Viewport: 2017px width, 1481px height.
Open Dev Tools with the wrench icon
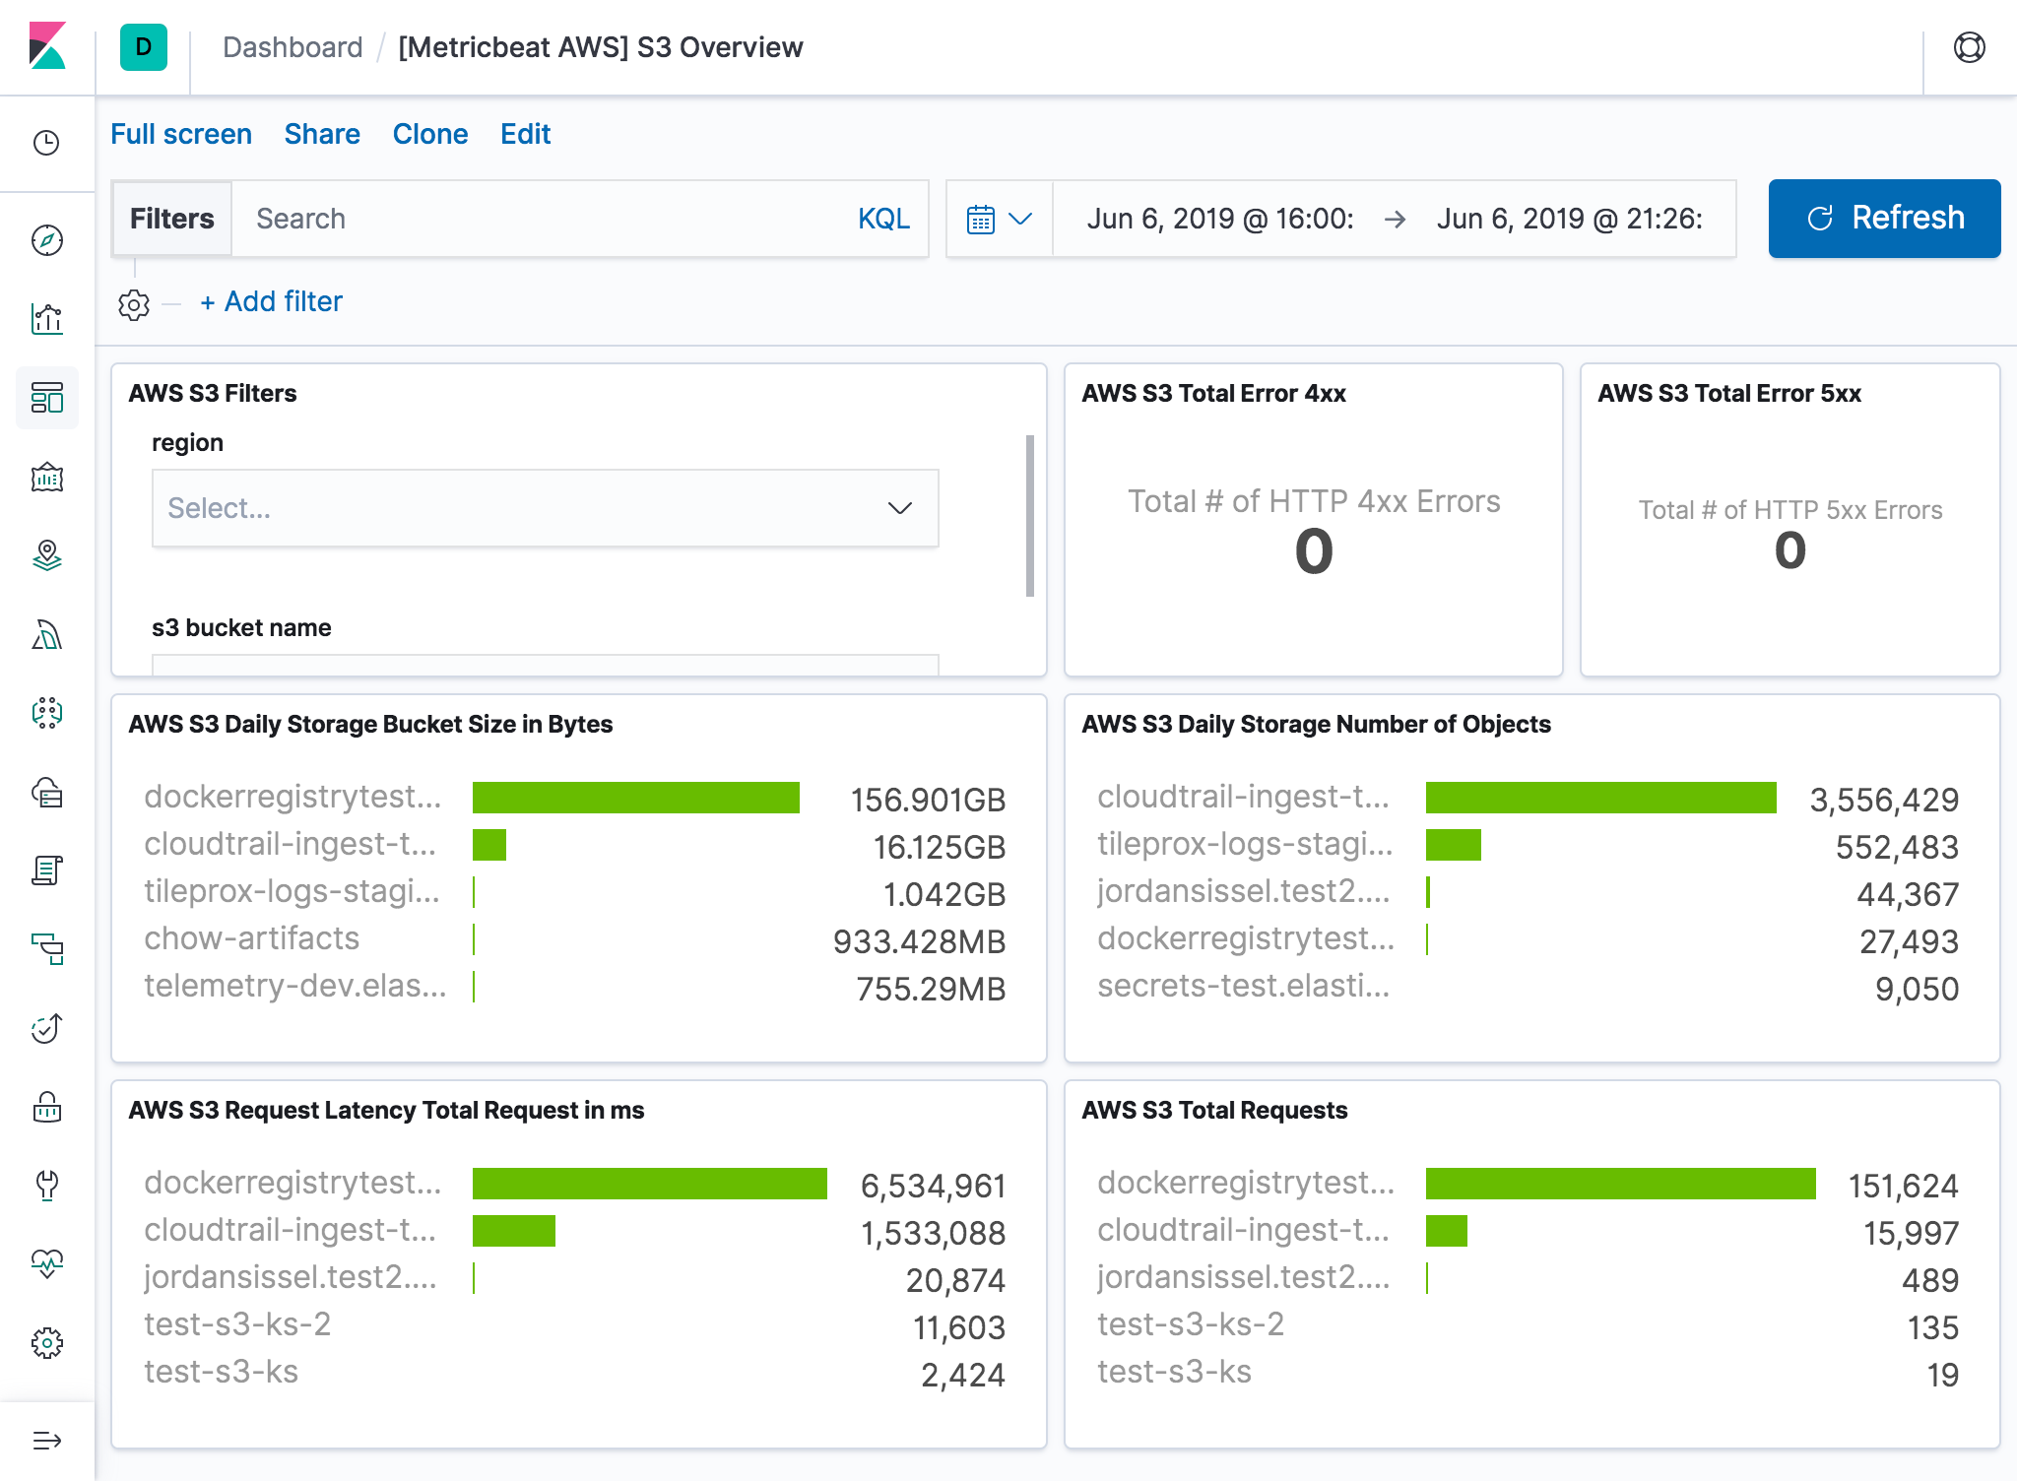(x=46, y=1186)
